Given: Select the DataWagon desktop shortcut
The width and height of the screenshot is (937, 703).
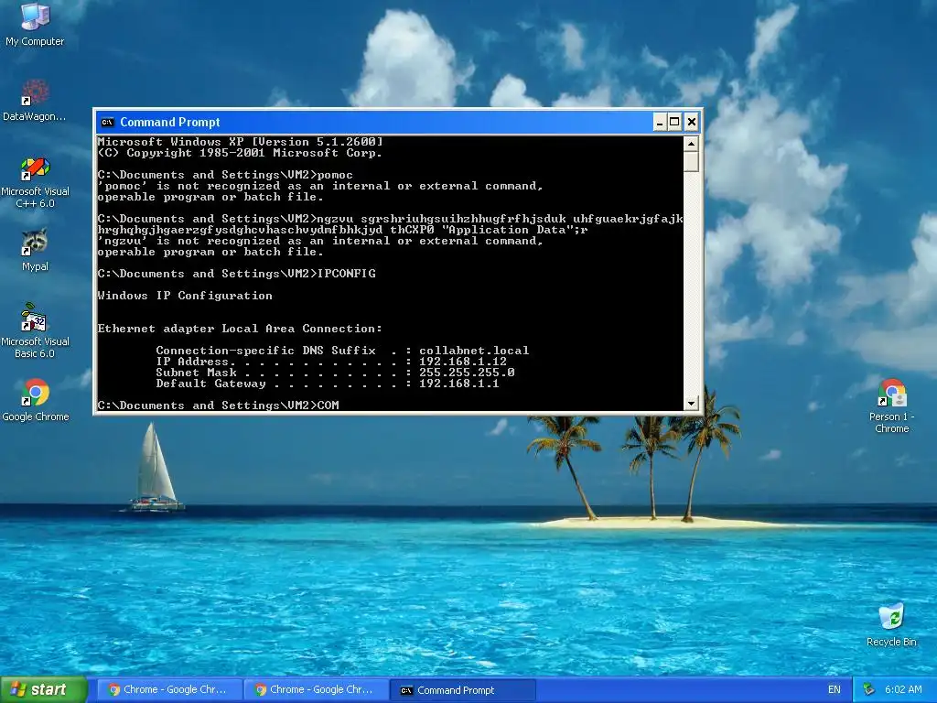Looking at the screenshot, I should (35, 99).
